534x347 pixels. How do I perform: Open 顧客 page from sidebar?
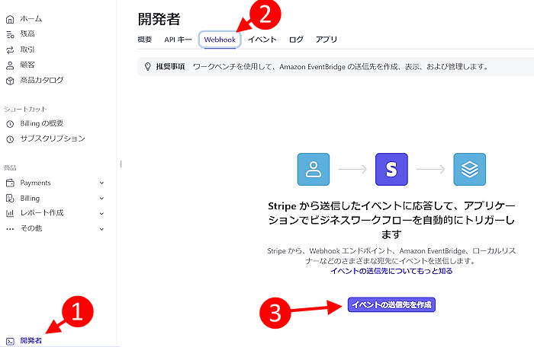(27, 65)
